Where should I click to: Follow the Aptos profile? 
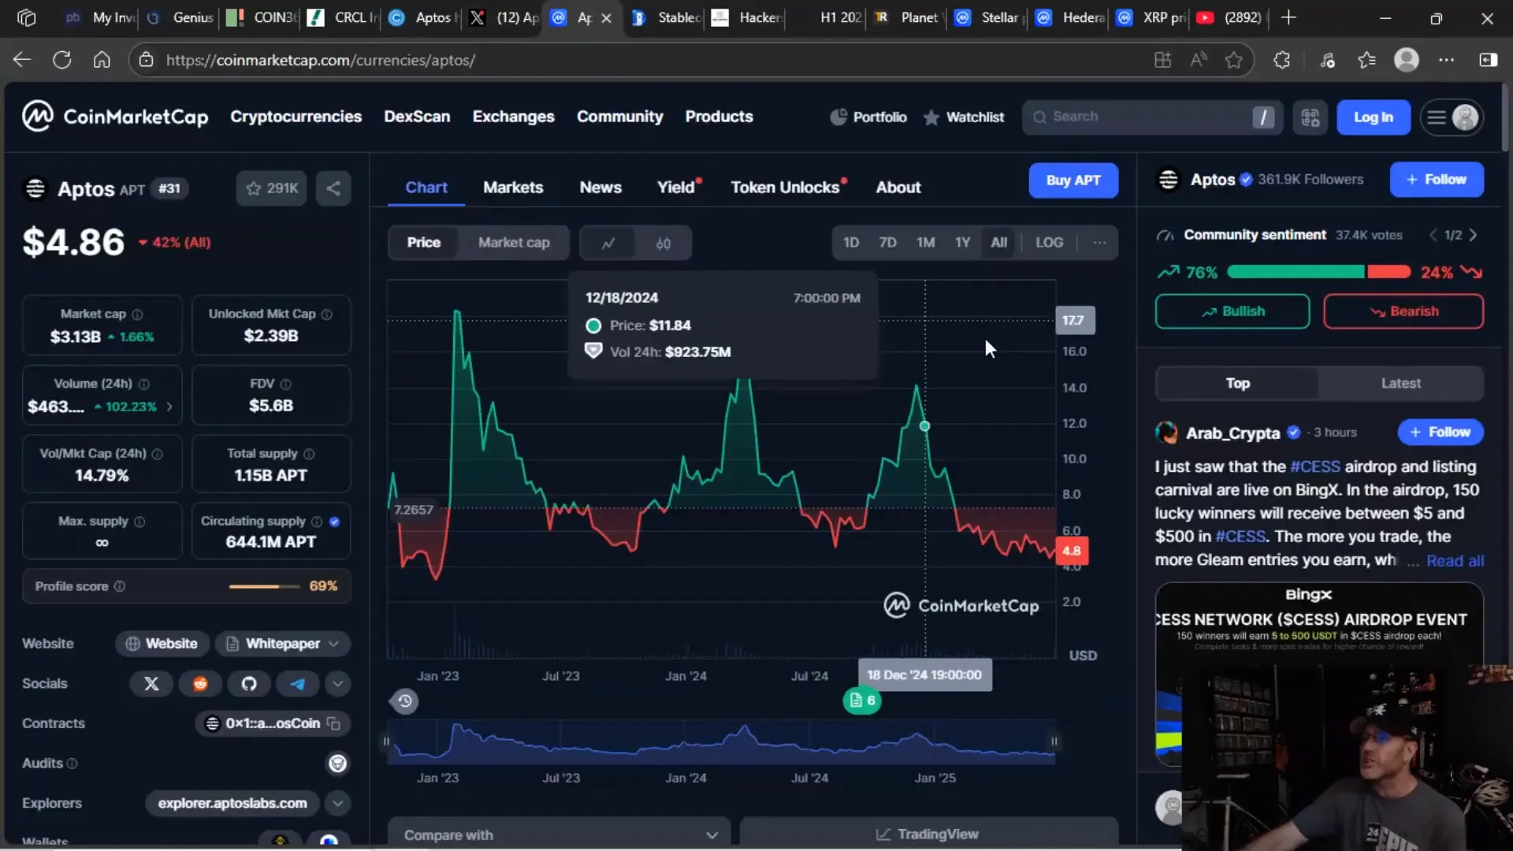click(x=1437, y=180)
